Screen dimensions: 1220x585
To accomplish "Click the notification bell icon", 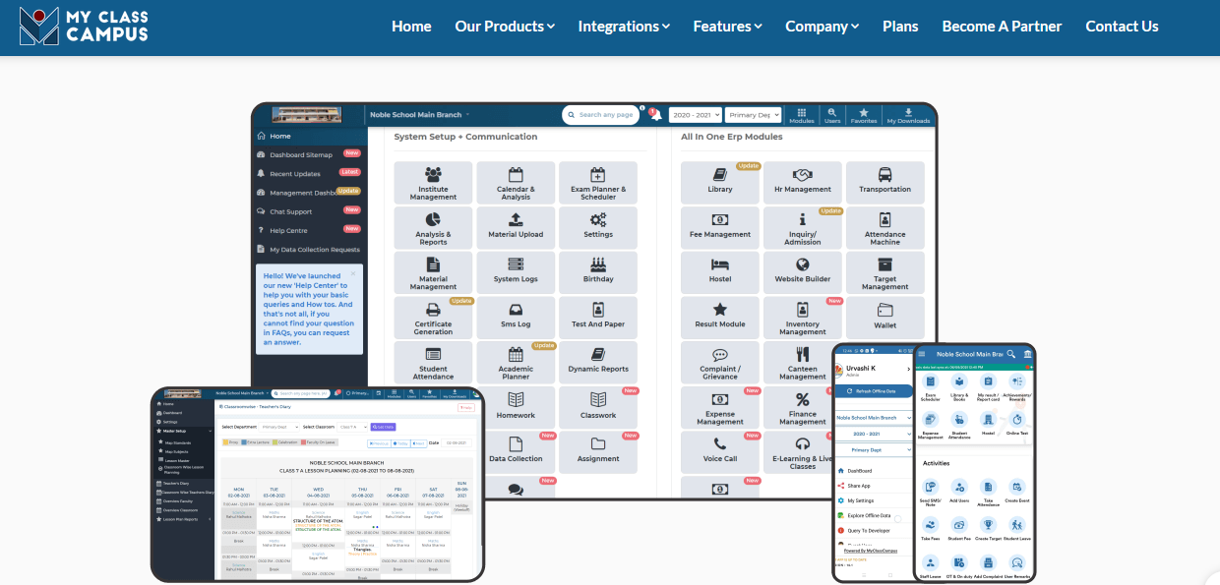I will pyautogui.click(x=655, y=115).
